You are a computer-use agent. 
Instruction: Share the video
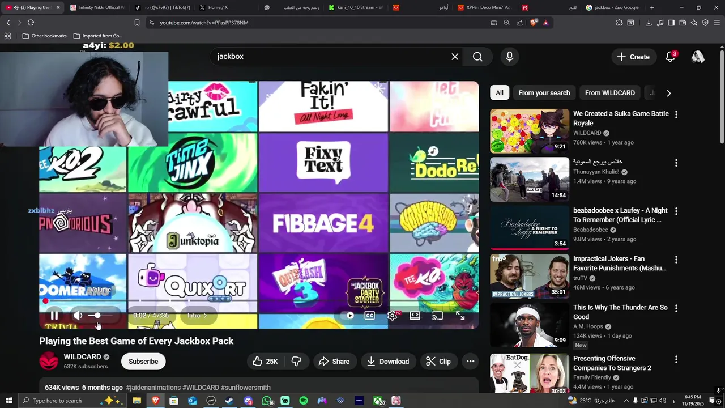tap(334, 362)
